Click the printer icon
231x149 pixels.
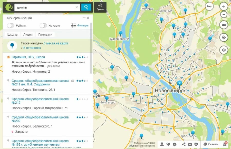[x=196, y=144]
